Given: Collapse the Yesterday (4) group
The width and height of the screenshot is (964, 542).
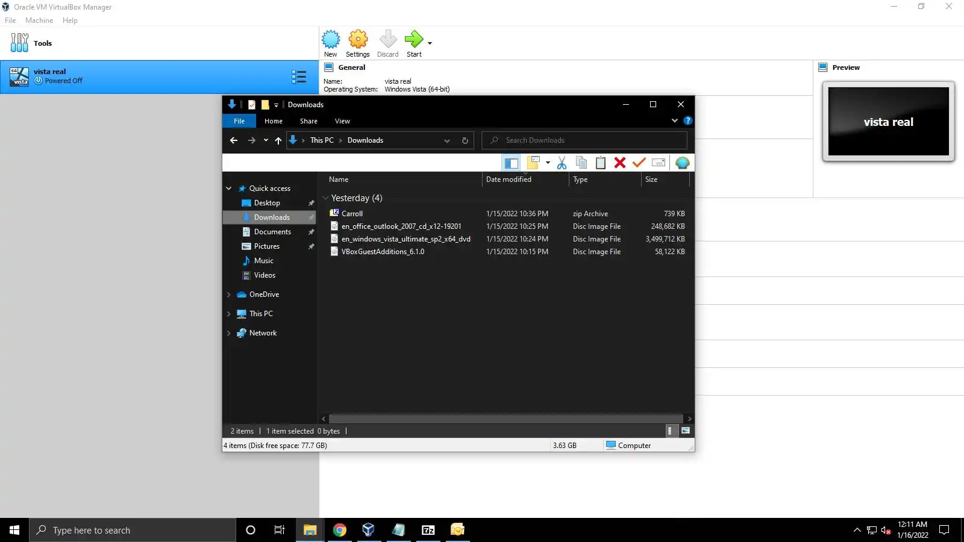Looking at the screenshot, I should (x=326, y=198).
